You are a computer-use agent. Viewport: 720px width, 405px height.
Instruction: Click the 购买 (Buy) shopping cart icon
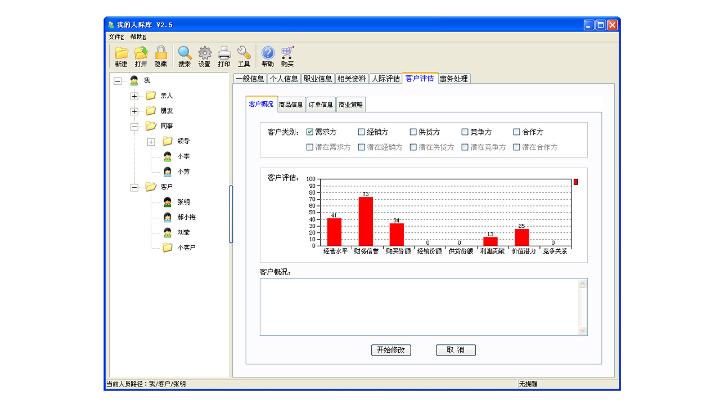click(287, 54)
